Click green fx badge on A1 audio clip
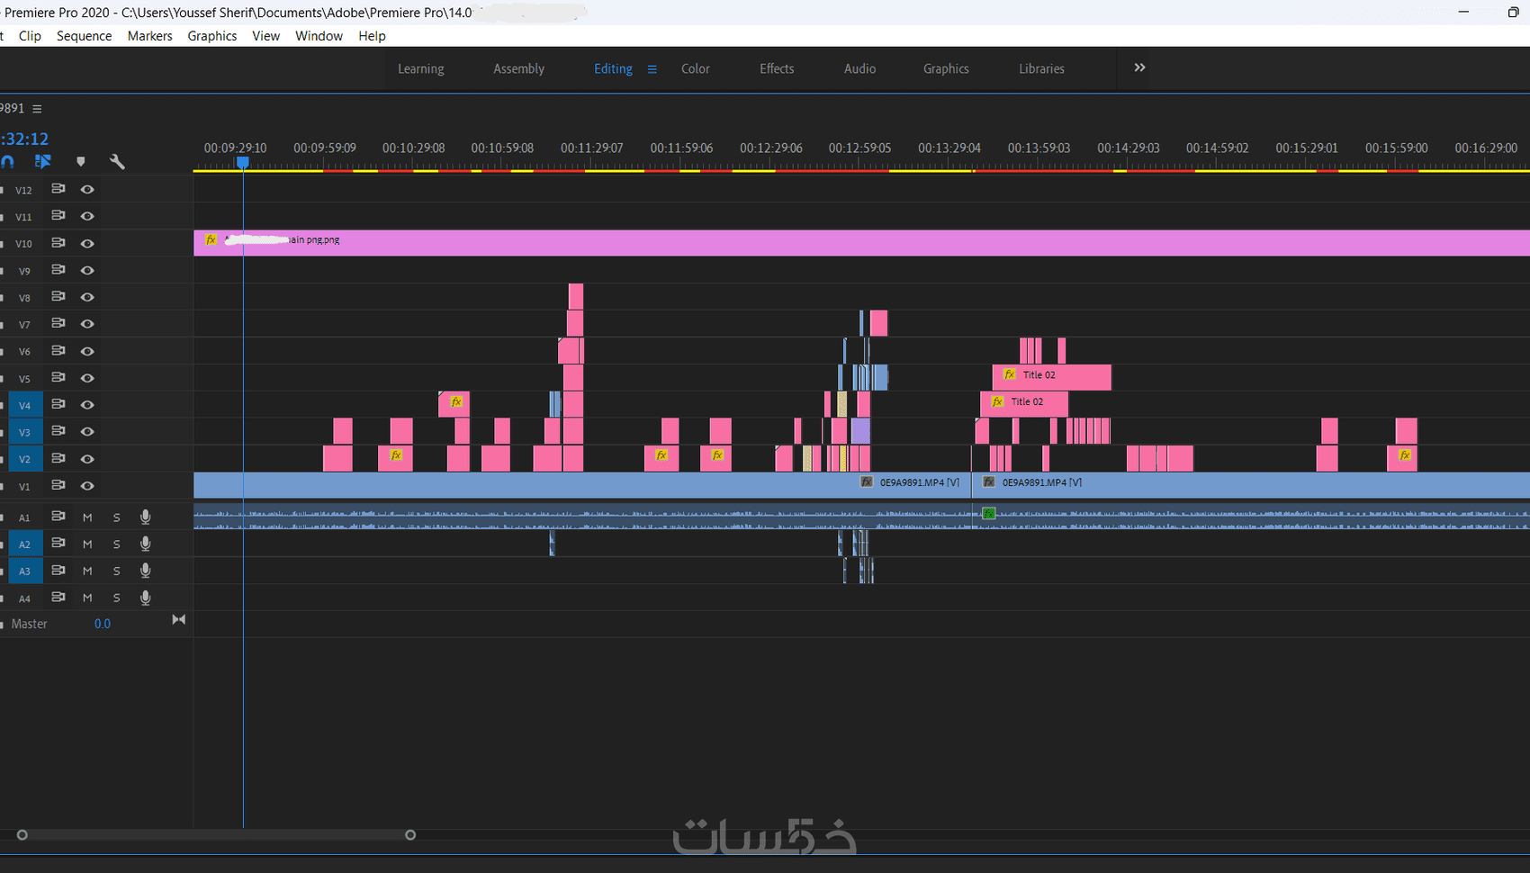Screen dimensions: 1530x873 coord(989,513)
